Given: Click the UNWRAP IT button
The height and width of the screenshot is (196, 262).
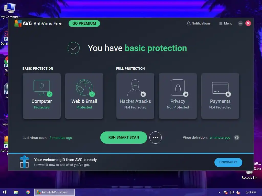Looking at the screenshot, I should tap(228, 162).
